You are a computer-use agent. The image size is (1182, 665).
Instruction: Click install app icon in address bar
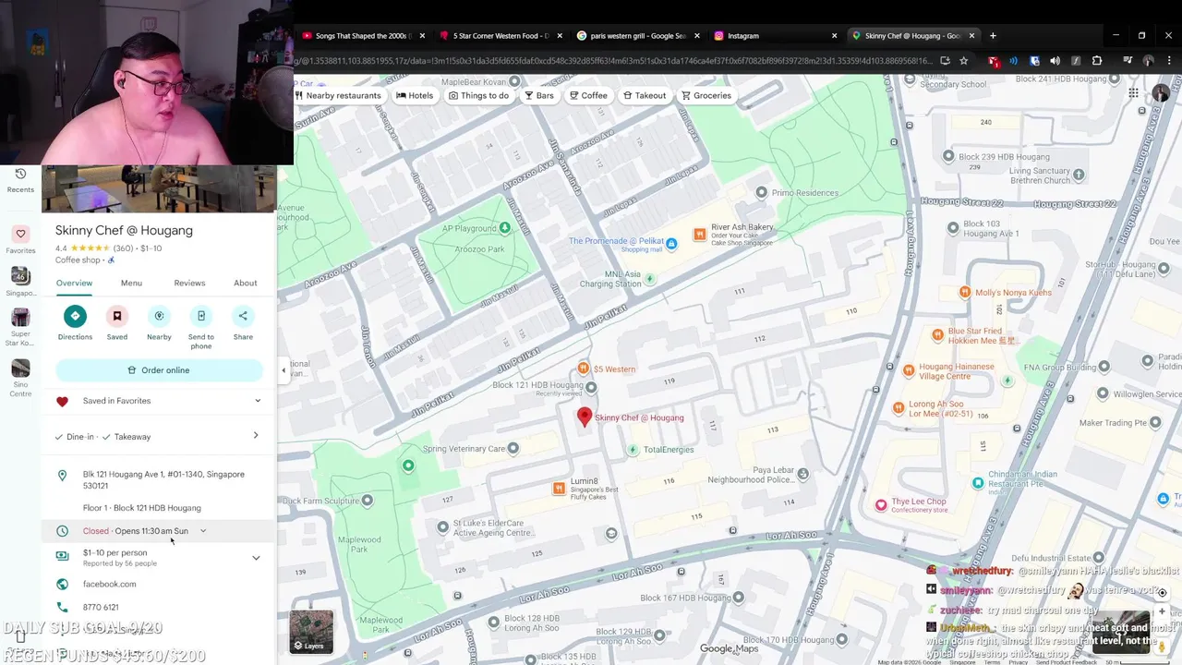[945, 61]
